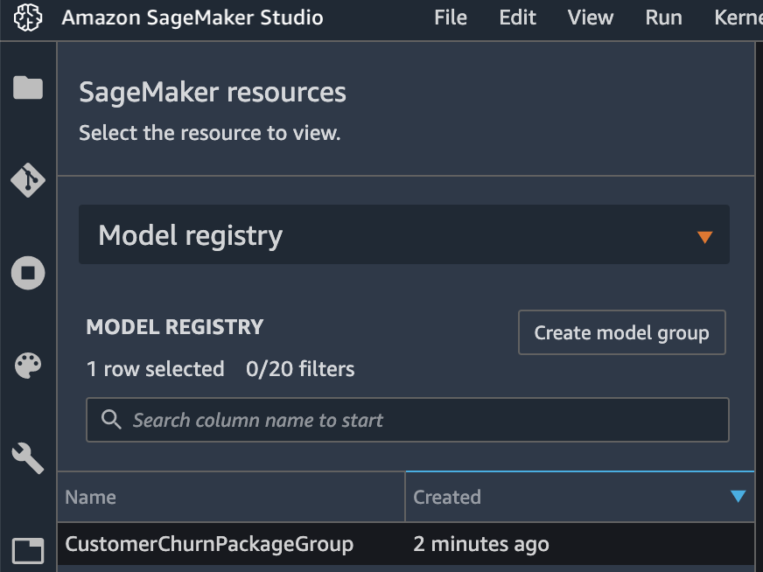
Task: Select the CustomerChurnPackageGroup row
Action: (x=406, y=544)
